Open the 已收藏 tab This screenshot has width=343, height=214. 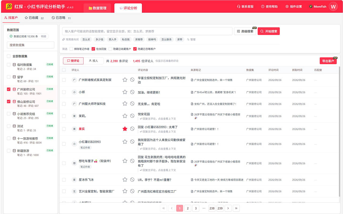tap(34, 18)
